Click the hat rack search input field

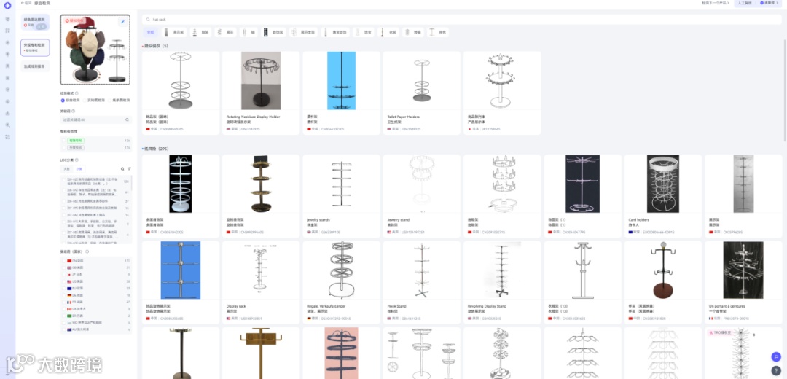click(462, 20)
